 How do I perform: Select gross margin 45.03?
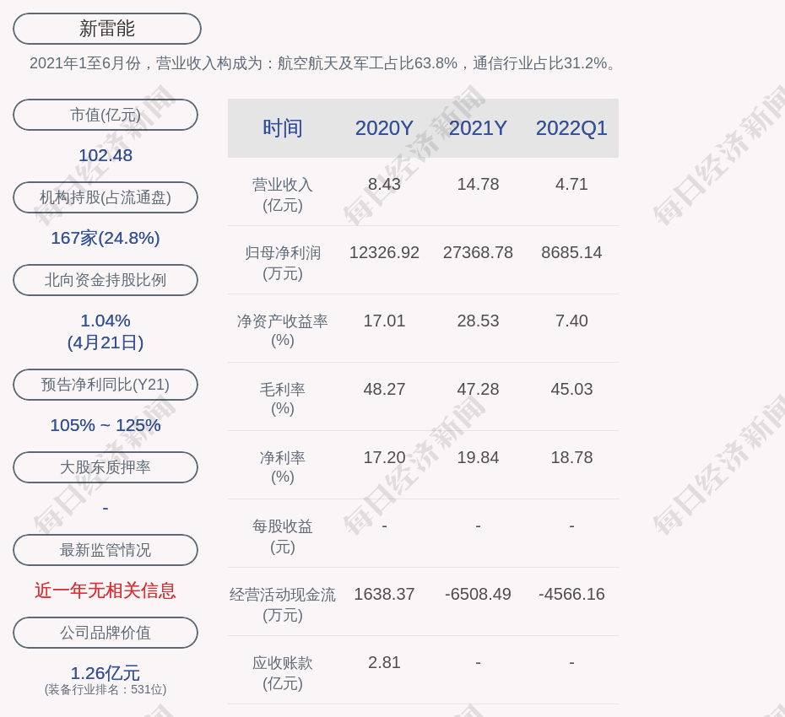coord(571,389)
